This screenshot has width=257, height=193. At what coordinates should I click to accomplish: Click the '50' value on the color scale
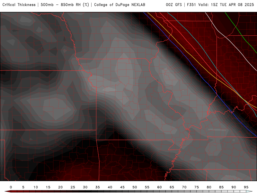click(x=135, y=187)
